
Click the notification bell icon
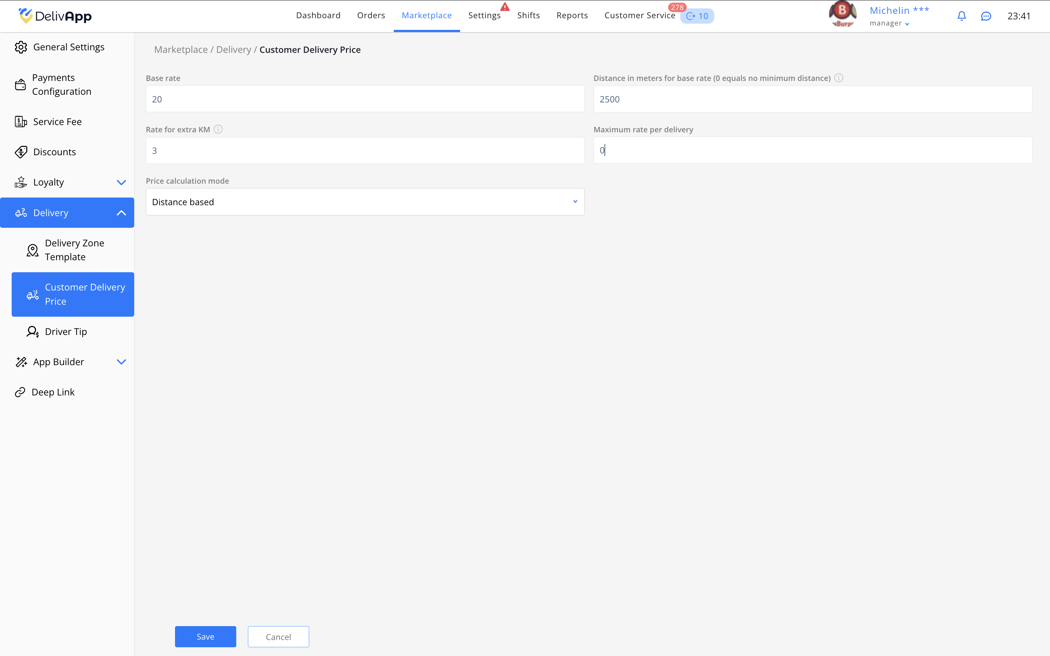click(x=961, y=16)
